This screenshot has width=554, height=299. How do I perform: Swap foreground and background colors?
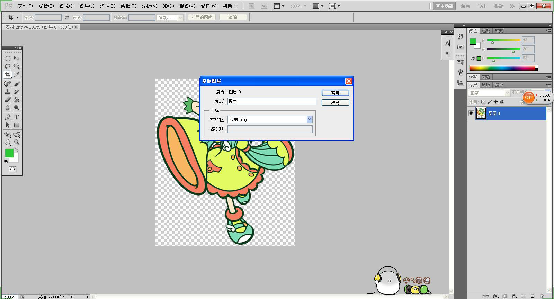pyautogui.click(x=17, y=150)
